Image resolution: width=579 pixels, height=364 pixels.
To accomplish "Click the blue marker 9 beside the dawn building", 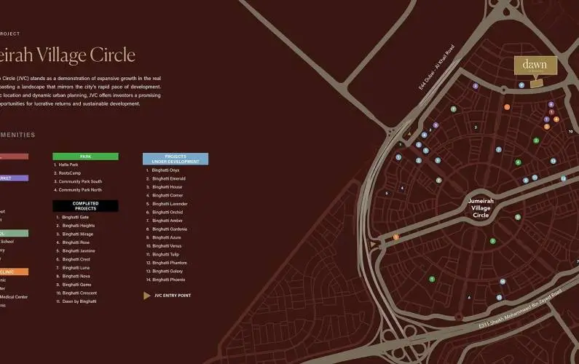I will tap(521, 85).
